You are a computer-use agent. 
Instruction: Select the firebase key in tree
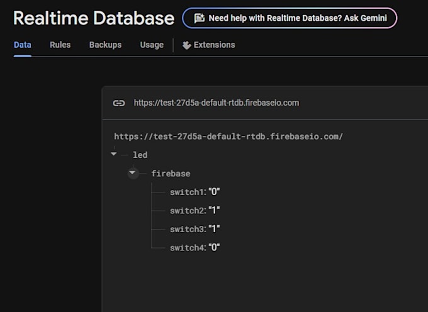pyautogui.click(x=171, y=174)
